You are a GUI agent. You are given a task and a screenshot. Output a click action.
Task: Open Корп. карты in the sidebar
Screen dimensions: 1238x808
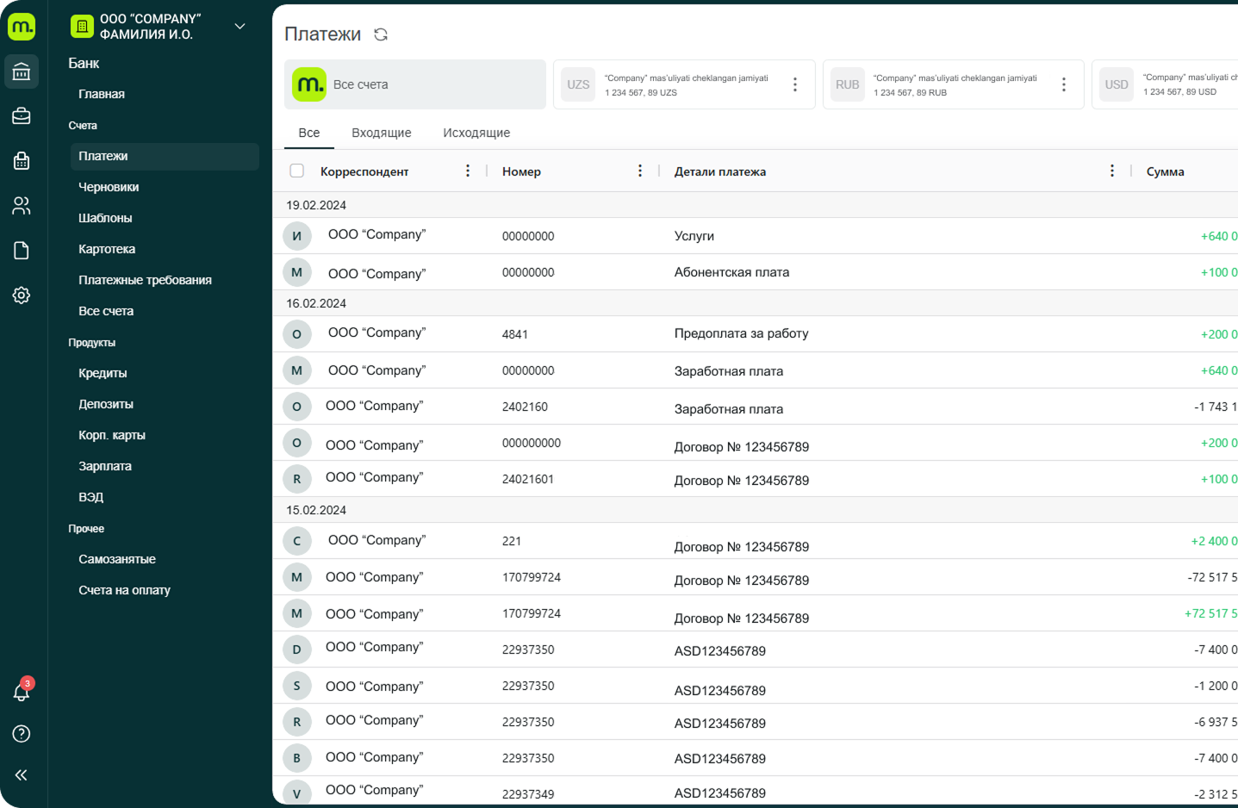pos(112,435)
